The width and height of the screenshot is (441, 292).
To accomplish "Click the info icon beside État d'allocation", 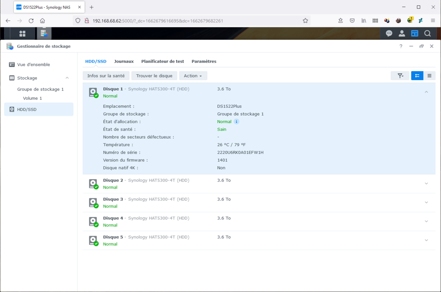I will point(237,122).
